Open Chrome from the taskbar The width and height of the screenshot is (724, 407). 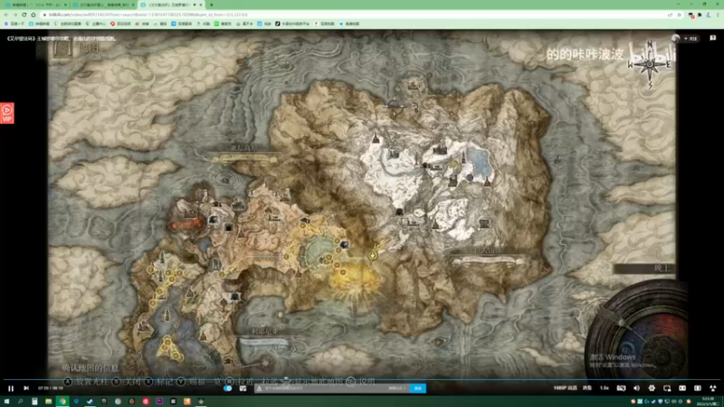tap(62, 402)
